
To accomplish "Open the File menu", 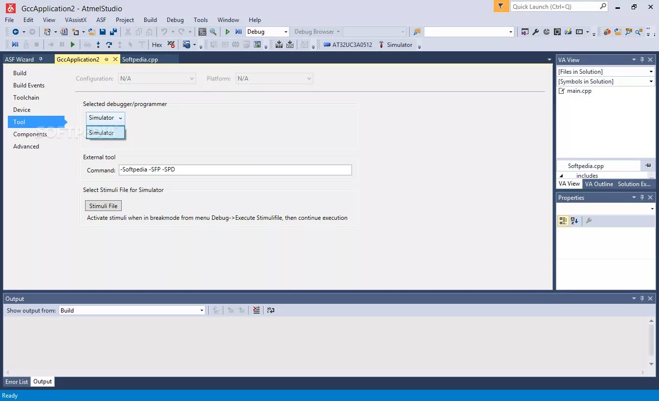I will pos(9,20).
